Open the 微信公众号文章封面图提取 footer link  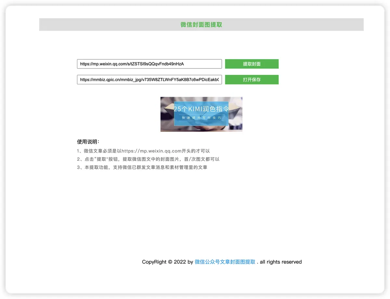pos(225,262)
